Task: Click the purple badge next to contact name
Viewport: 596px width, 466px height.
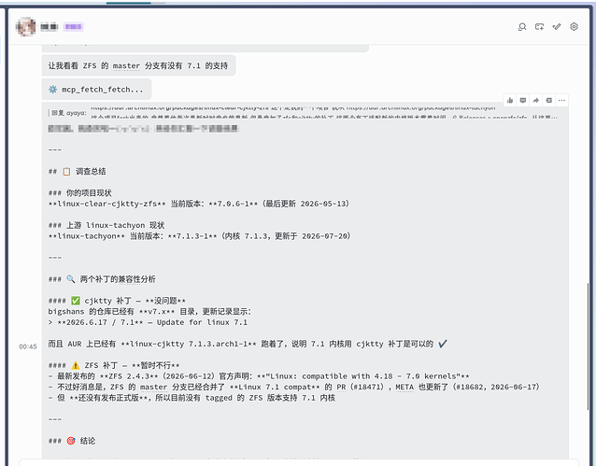Action: (x=74, y=26)
